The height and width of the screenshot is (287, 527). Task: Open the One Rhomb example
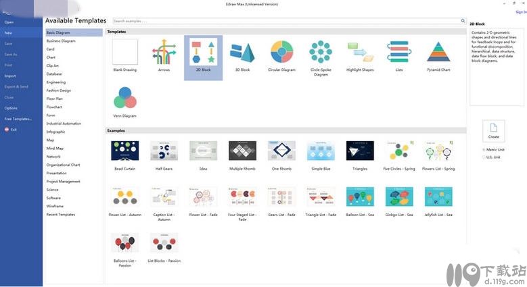point(281,151)
